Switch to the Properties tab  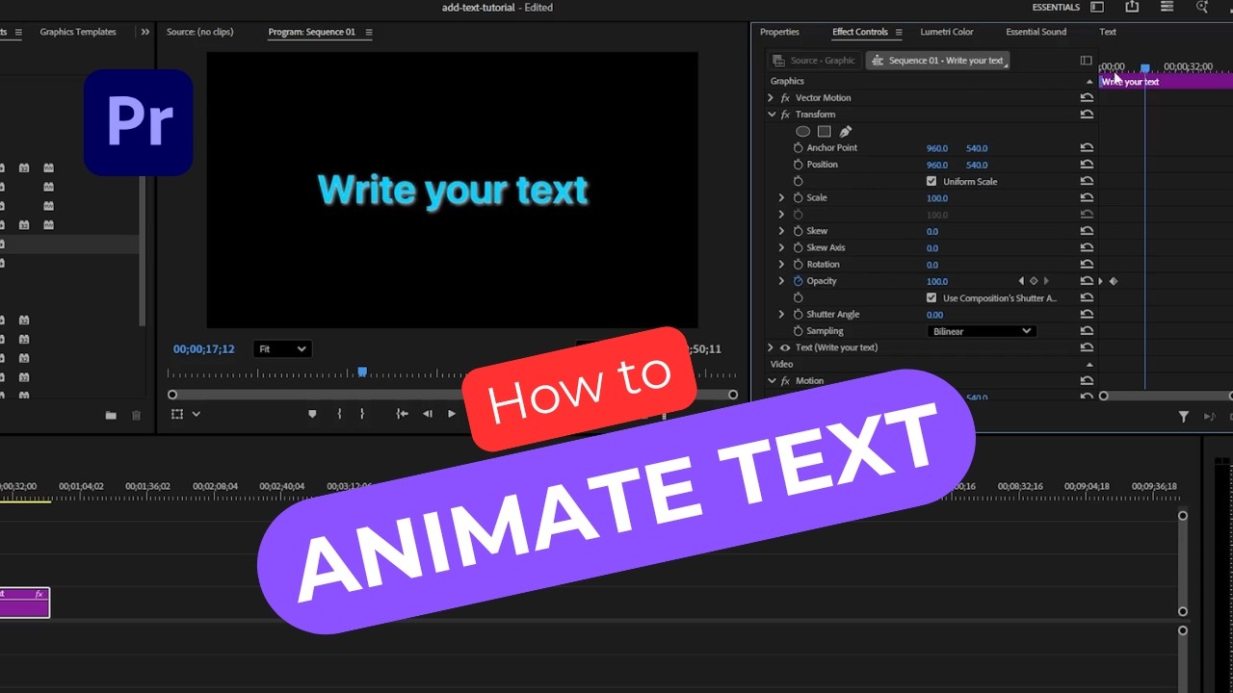click(x=779, y=32)
